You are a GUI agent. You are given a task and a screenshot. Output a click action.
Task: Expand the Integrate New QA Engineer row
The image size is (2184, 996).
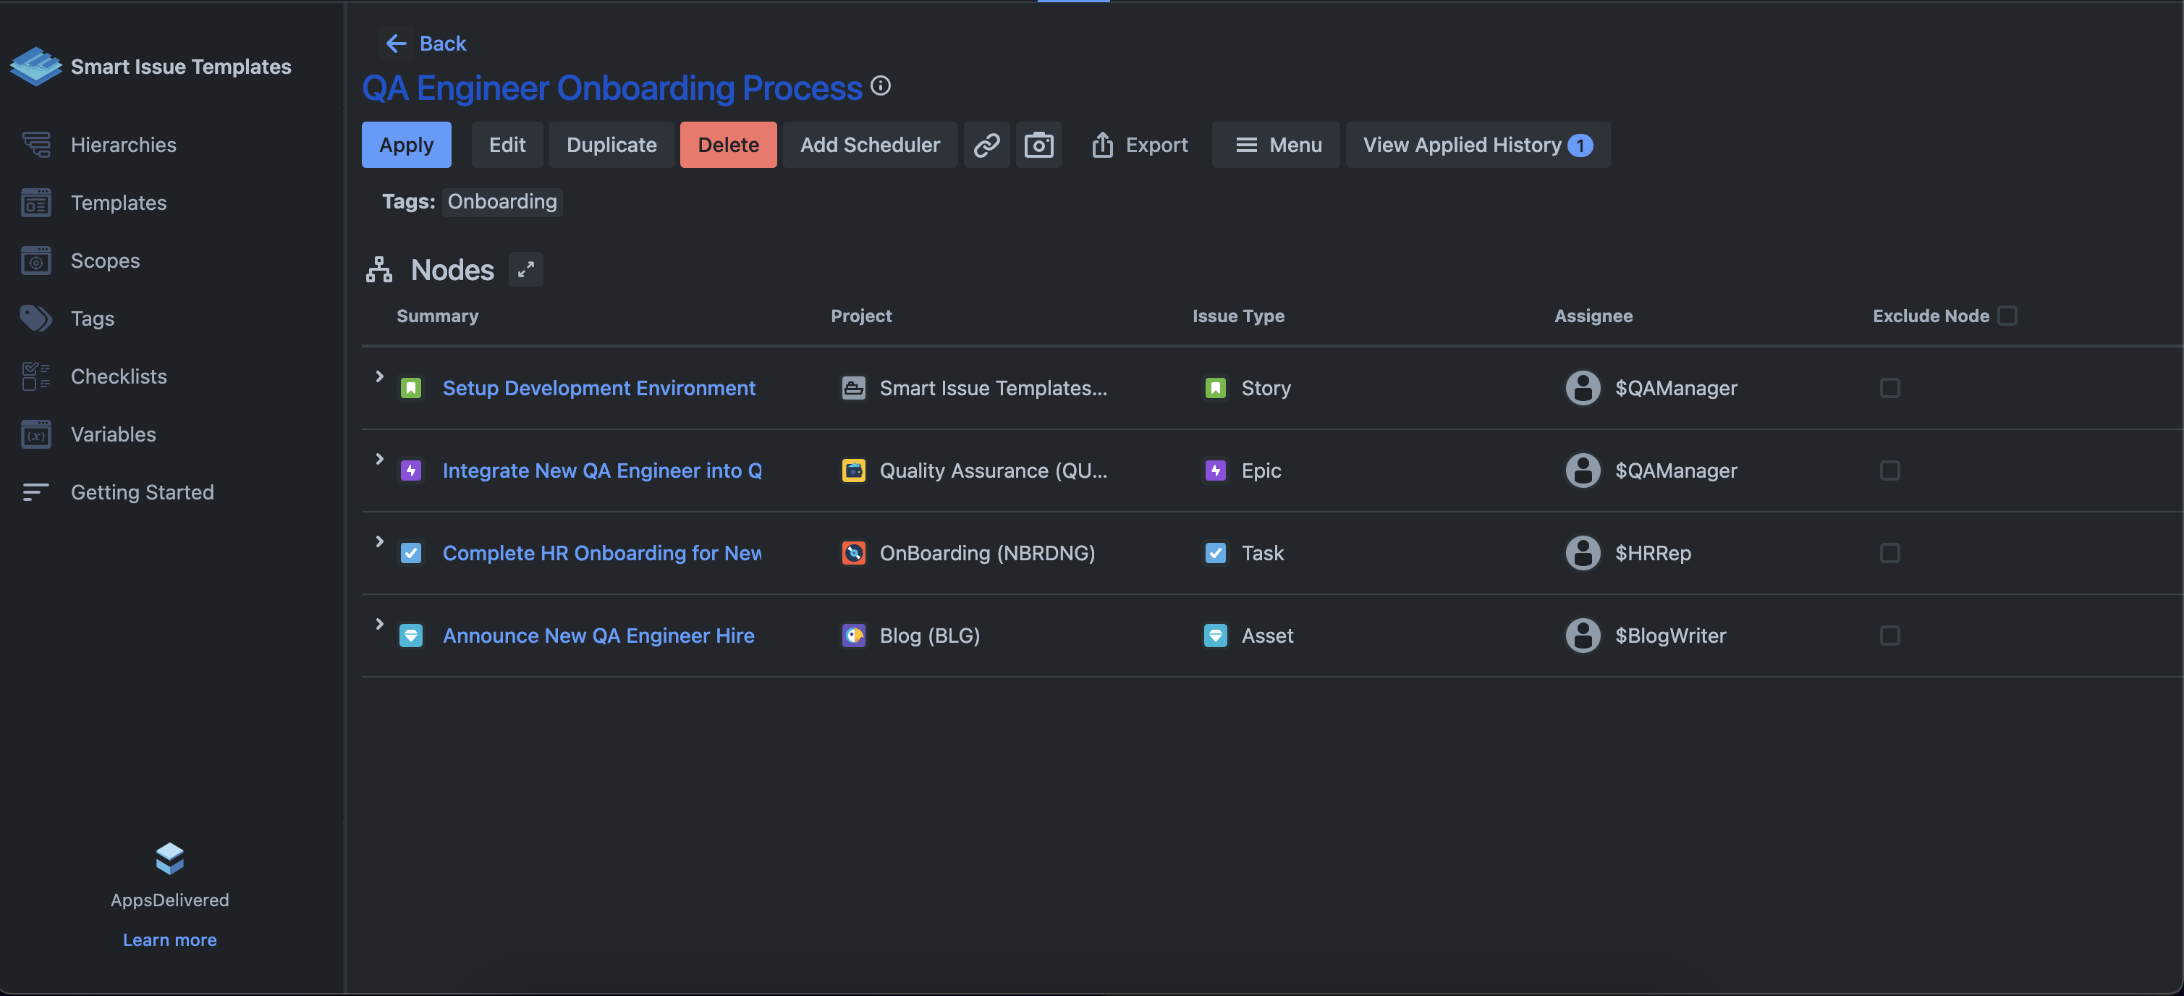(x=380, y=459)
